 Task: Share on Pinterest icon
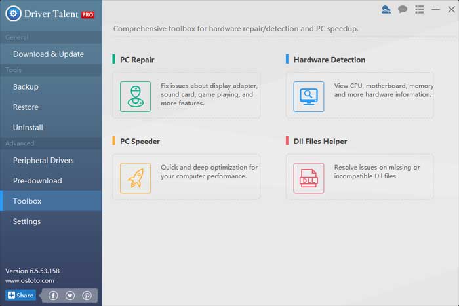point(87,296)
